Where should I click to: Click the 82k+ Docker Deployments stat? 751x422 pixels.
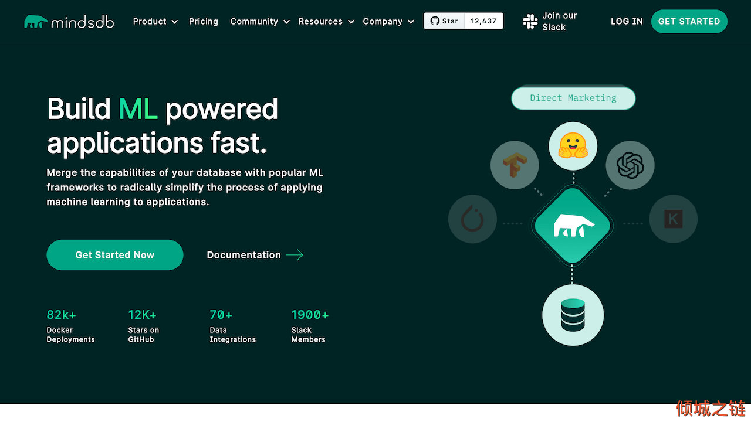pyautogui.click(x=70, y=326)
